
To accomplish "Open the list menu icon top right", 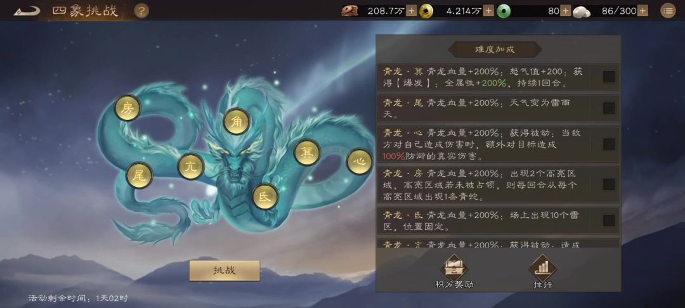I will coord(667,11).
